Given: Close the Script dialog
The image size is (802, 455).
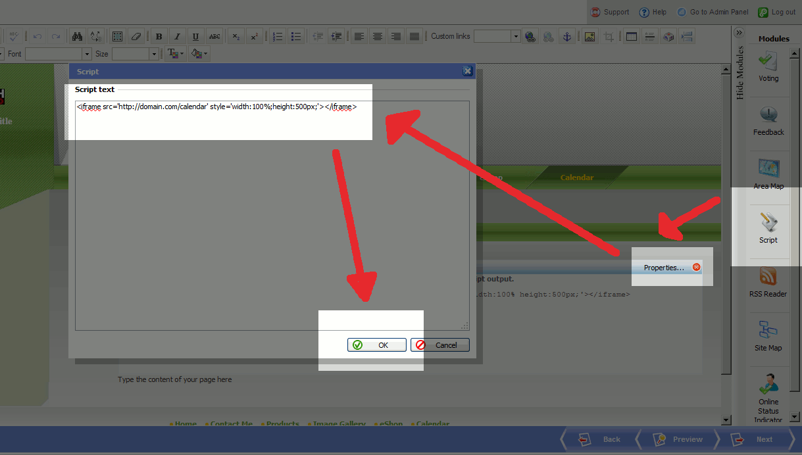Looking at the screenshot, I should (467, 71).
